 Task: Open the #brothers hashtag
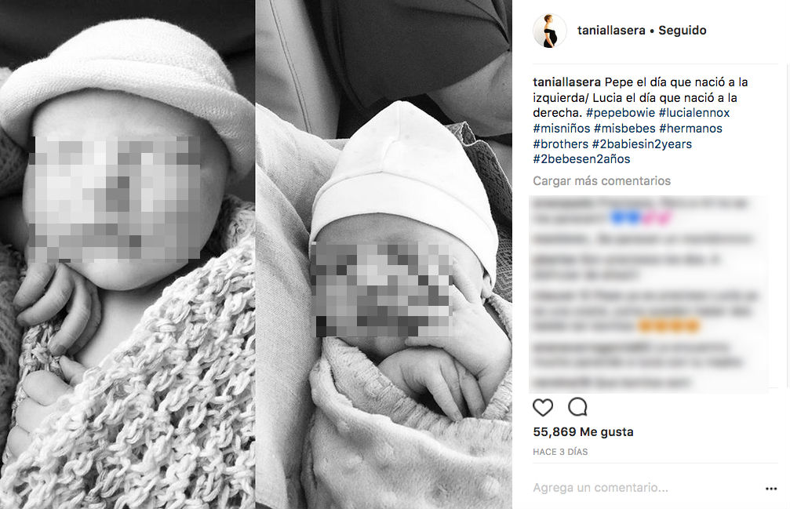tap(560, 144)
